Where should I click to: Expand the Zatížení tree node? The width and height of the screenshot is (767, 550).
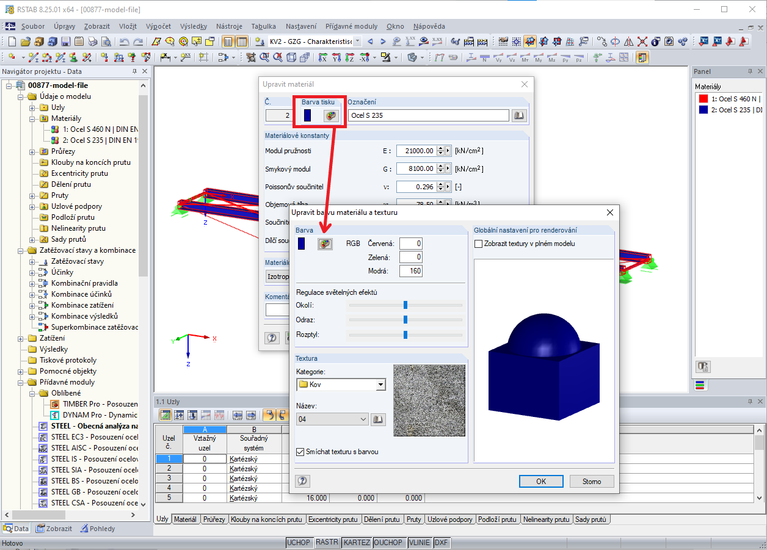tap(20, 338)
